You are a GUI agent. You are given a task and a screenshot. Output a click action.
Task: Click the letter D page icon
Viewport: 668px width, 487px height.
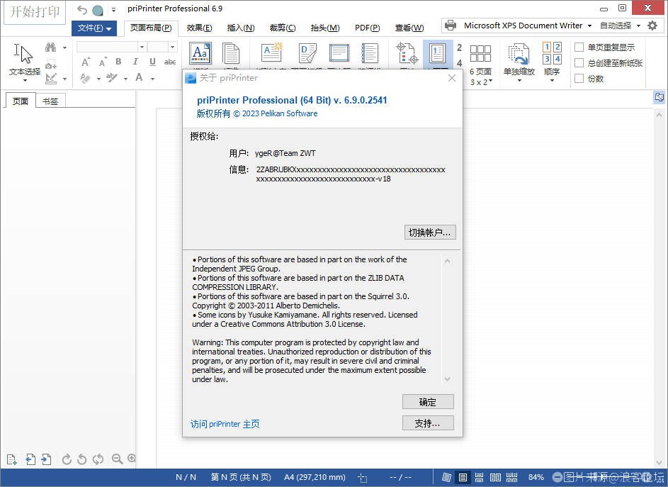pyautogui.click(x=307, y=53)
